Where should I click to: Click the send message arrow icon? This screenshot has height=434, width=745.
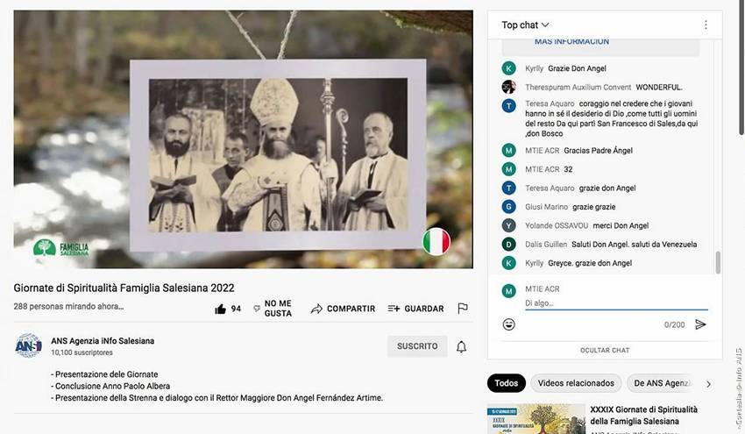[x=700, y=324]
